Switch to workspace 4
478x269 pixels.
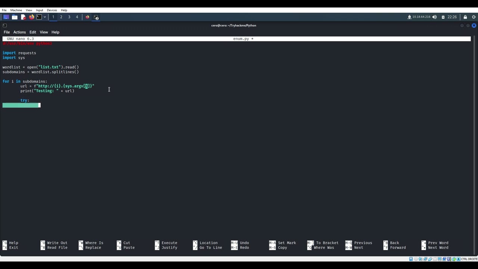77,17
